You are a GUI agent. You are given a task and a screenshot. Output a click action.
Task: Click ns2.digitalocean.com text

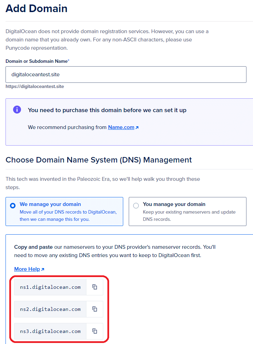tap(50, 309)
